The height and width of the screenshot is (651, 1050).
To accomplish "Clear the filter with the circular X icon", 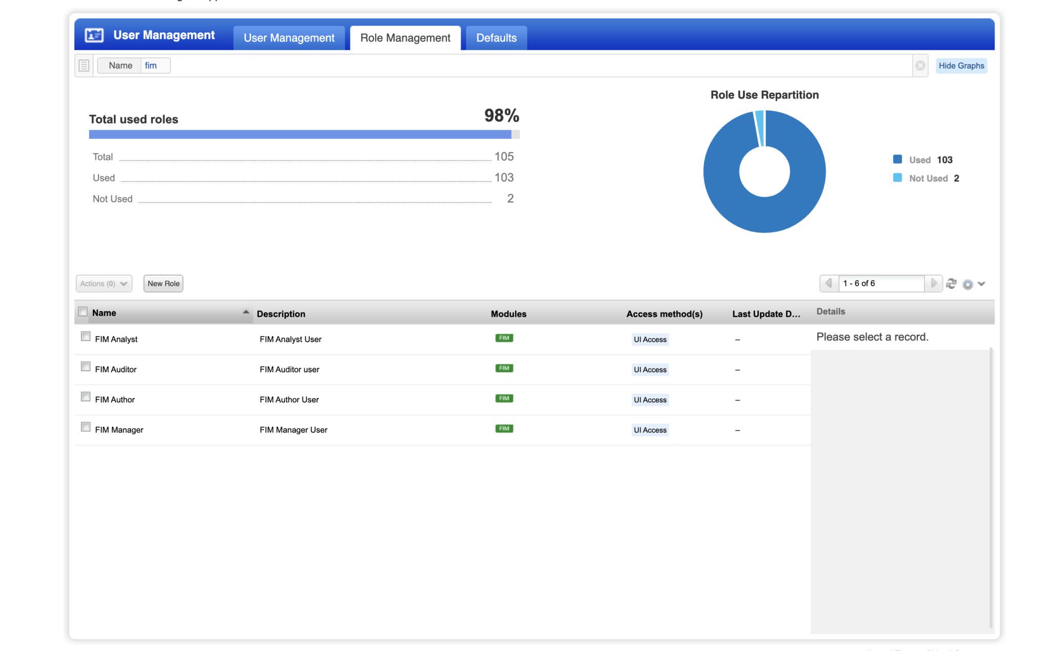I will pyautogui.click(x=921, y=65).
